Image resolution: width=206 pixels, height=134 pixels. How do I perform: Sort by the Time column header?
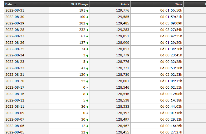pos(179,4)
